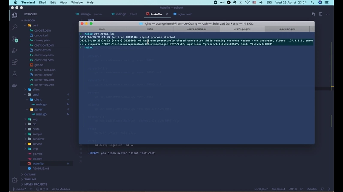The width and height of the screenshot is (343, 192).
Task: Expand the TIMELINE section
Action: tap(30, 179)
